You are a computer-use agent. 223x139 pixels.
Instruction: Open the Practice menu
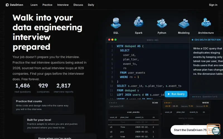(x=47, y=5)
